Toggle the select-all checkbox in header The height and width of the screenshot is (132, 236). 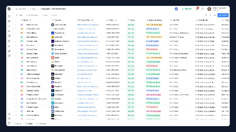16,20
